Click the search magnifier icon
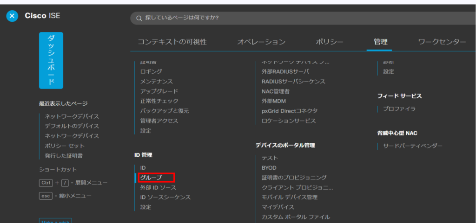 pos(139,18)
